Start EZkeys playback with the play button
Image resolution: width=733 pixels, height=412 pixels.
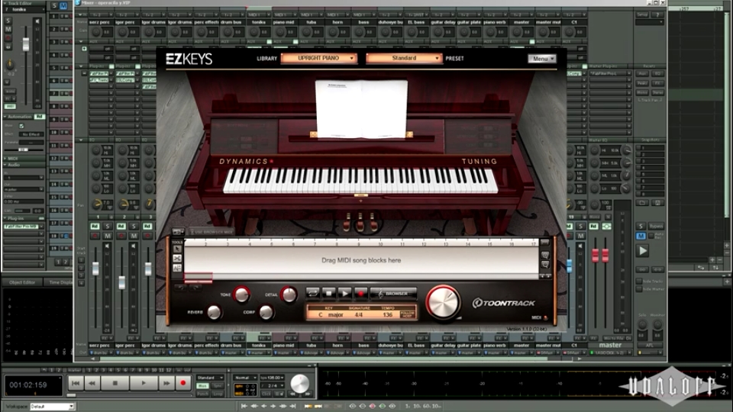point(344,293)
